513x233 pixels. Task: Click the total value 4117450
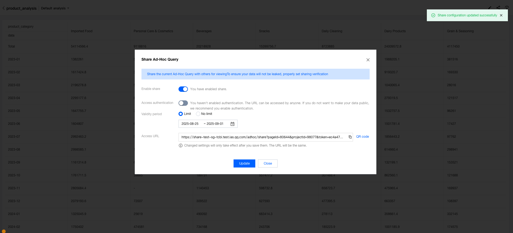[453, 46]
